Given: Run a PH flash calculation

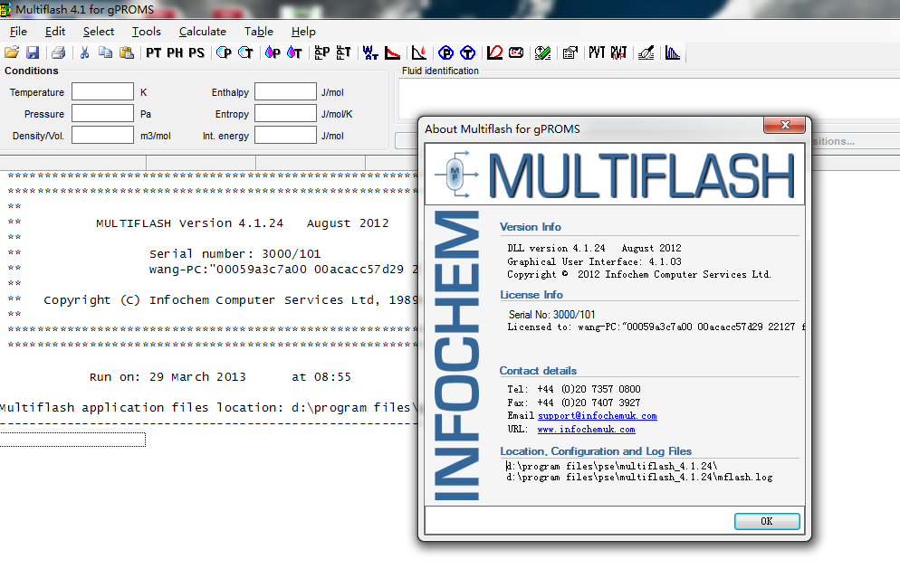Looking at the screenshot, I should point(175,52).
